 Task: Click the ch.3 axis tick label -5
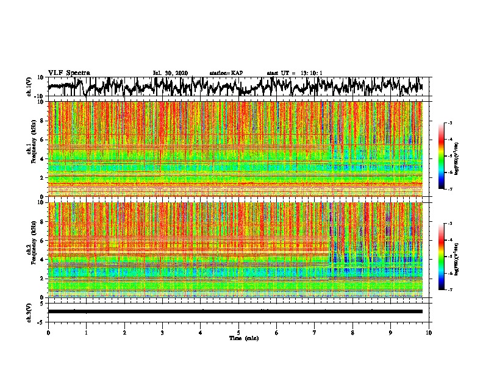pos(41,322)
